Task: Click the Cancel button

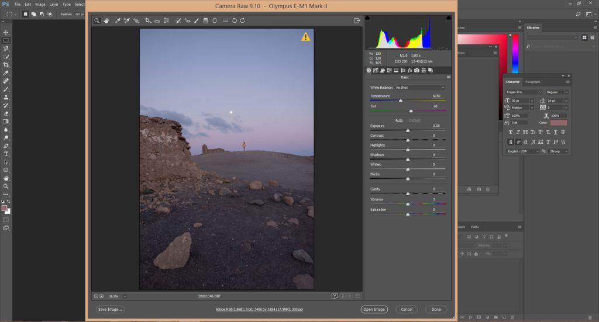Action: 407,309
